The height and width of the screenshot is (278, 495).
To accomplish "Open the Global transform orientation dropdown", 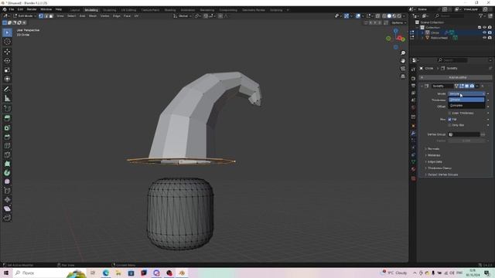I will pyautogui.click(x=183, y=15).
